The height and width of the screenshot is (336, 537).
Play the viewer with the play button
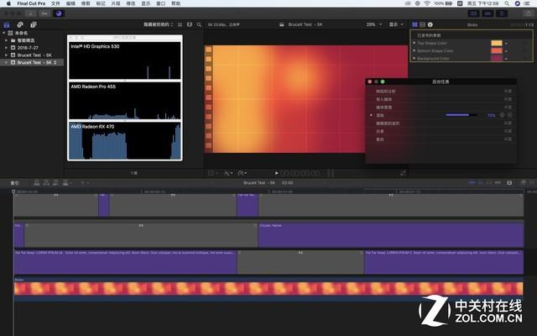(276, 173)
